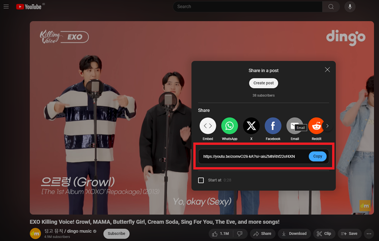379x241 pixels.
Task: Click the YouTube search input field
Action: coord(247,7)
